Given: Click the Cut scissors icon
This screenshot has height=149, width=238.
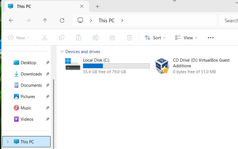Looking at the screenshot, I should 45,38.
